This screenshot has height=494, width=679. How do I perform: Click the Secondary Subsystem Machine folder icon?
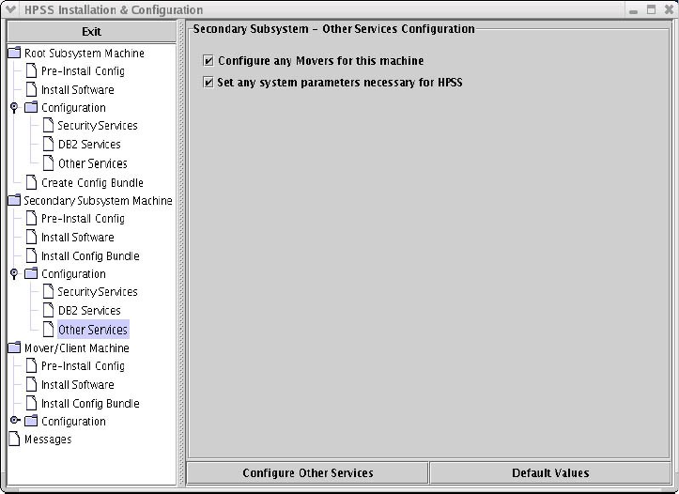(x=14, y=200)
